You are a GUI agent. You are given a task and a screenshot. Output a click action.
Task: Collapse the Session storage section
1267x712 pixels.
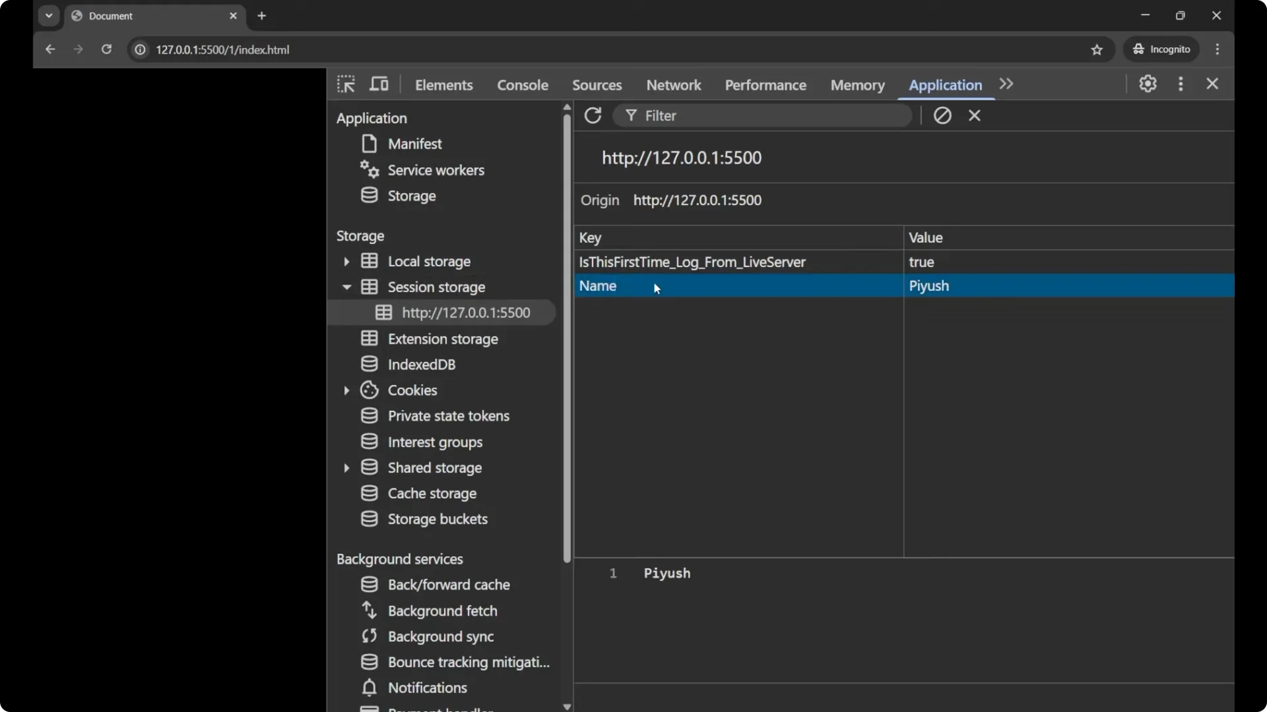pyautogui.click(x=347, y=287)
